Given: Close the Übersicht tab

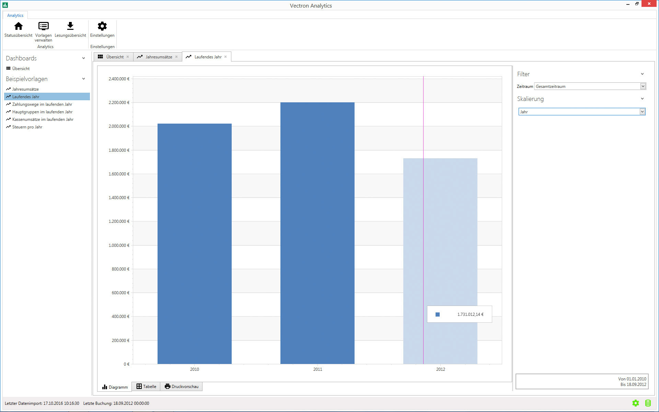Looking at the screenshot, I should [x=128, y=57].
